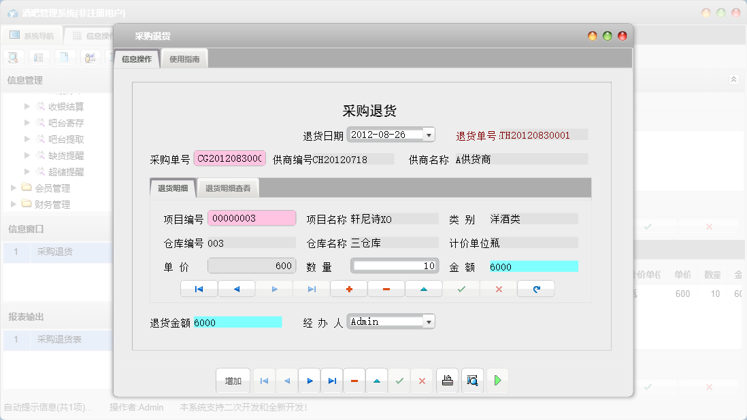Screen dimensions: 747x420
Task: Expand 会员管理 folder in main window
Action: pos(14,188)
